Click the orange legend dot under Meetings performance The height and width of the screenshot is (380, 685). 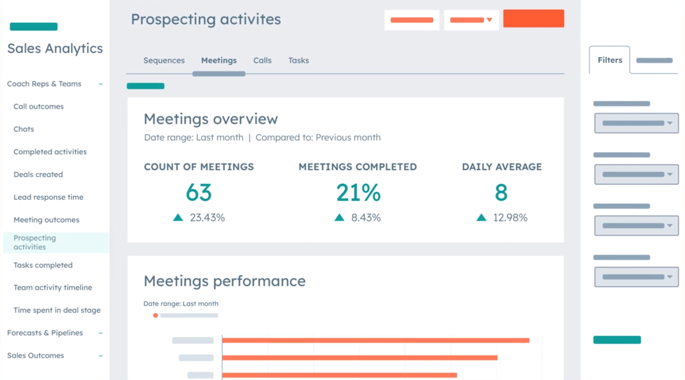155,315
